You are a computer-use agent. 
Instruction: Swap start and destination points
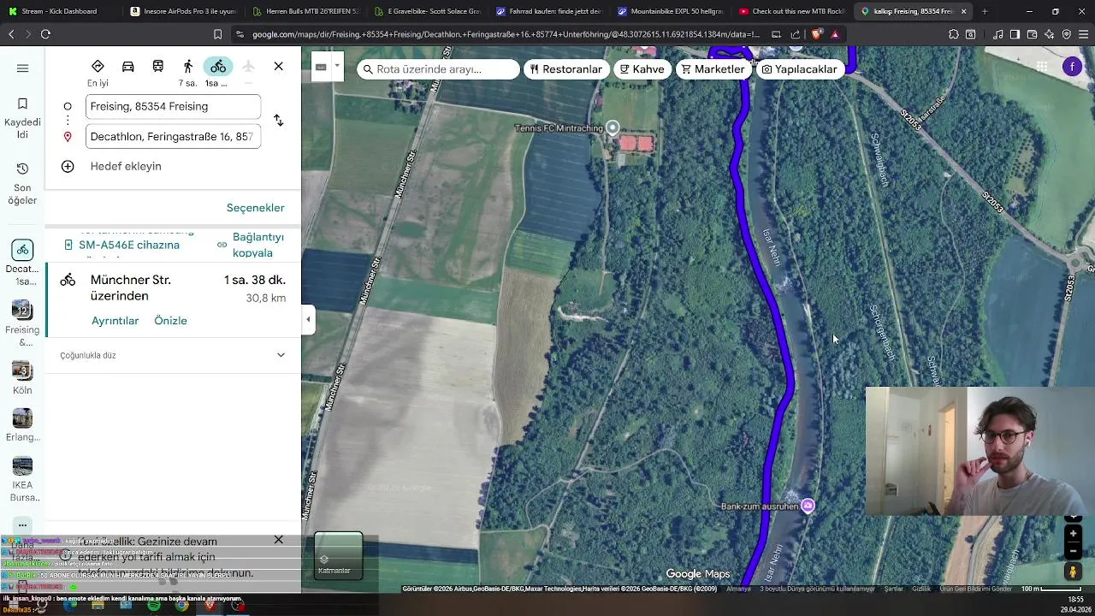pyautogui.click(x=278, y=121)
